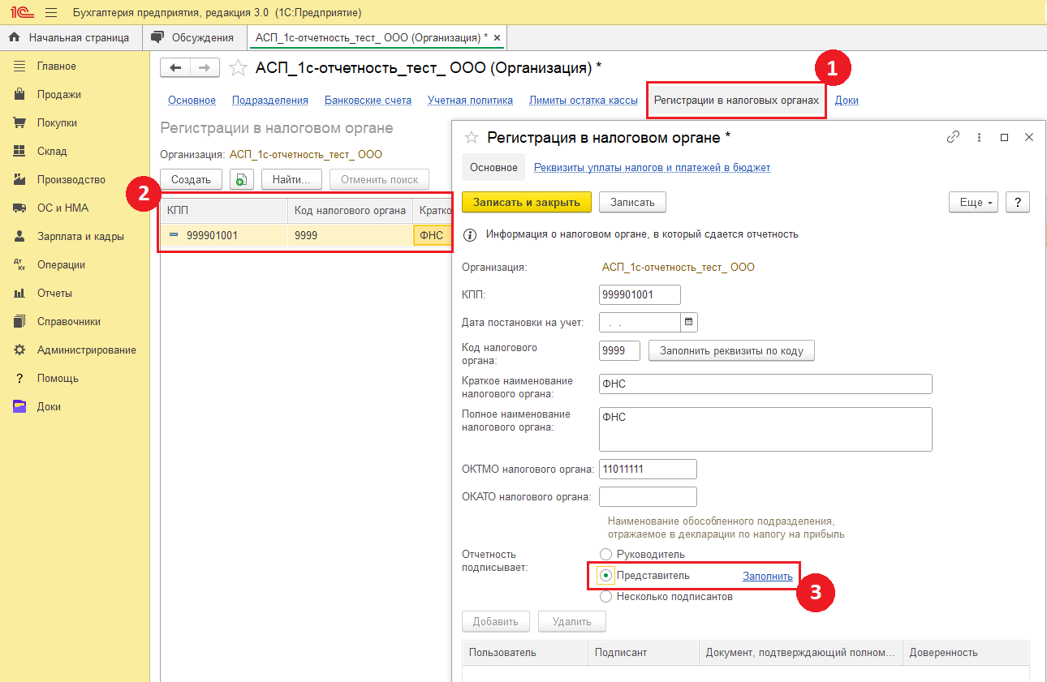Click Записать и закрыть button
The width and height of the screenshot is (1047, 682).
tap(527, 202)
